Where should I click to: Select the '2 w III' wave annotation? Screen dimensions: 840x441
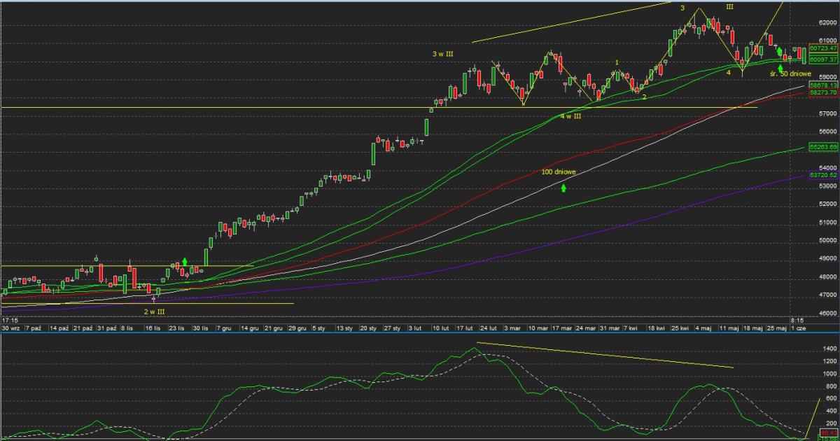[155, 311]
